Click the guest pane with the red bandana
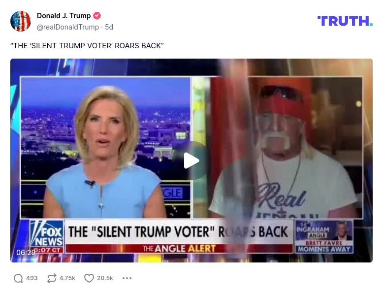This screenshot has width=383, height=293. coord(287,148)
